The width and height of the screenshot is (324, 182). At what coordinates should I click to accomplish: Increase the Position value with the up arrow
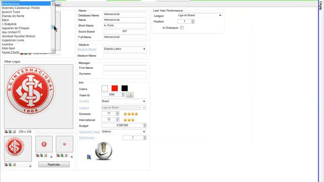point(193,20)
